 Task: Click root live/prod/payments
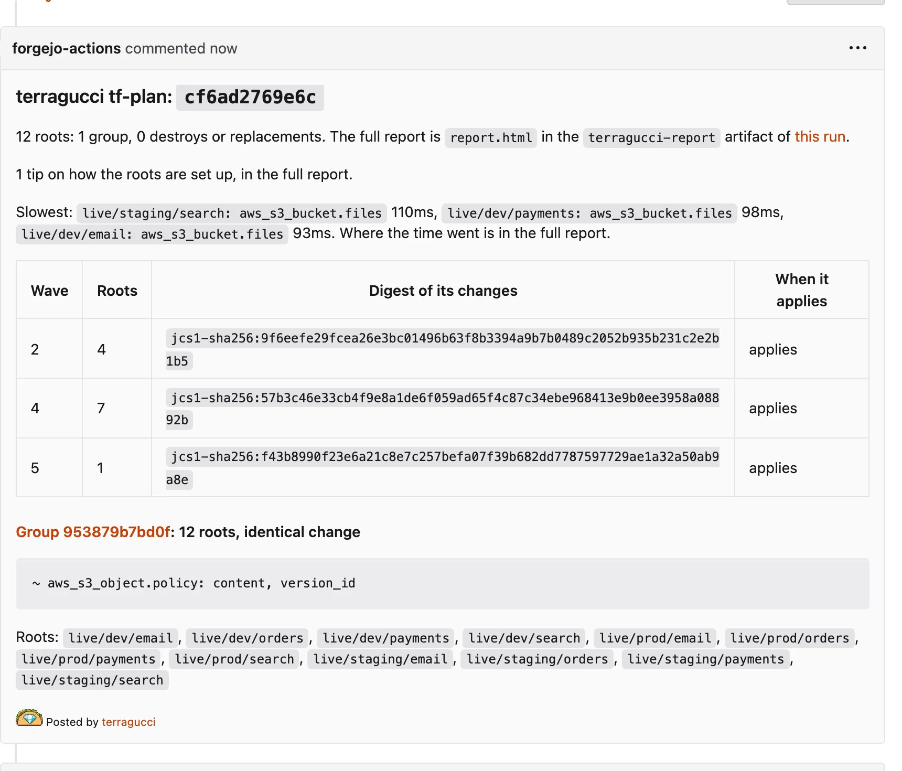89,659
